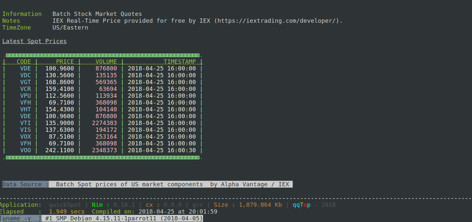
Task: Select the VIS ticker code
Action: (x=25, y=130)
